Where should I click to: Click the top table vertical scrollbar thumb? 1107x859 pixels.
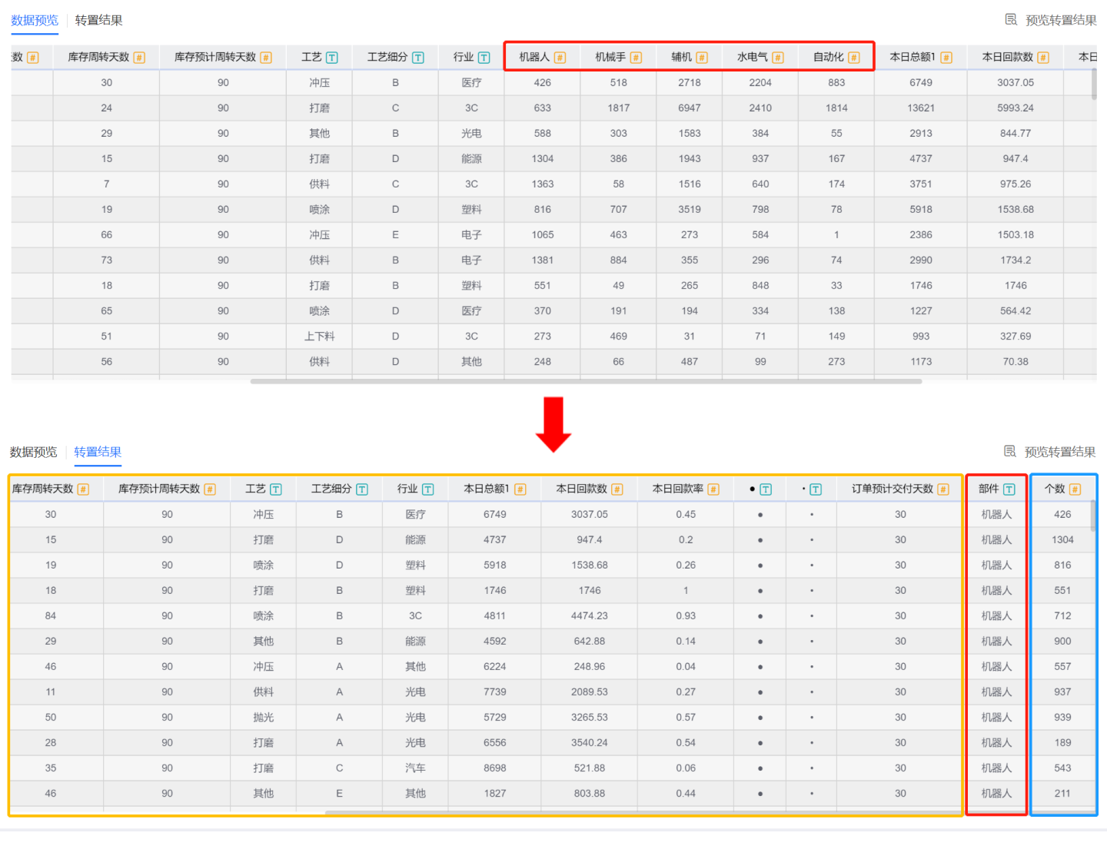(1094, 85)
